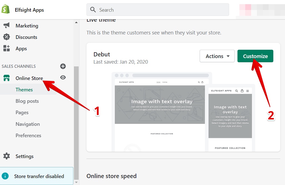Open the Preferences link
The image size is (285, 185).
tap(28, 135)
